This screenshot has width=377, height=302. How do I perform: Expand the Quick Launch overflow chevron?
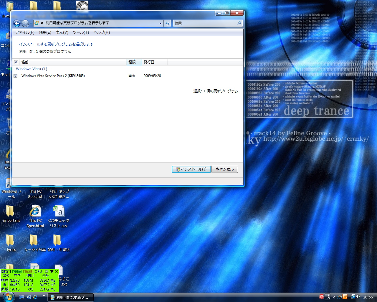pos(44,296)
